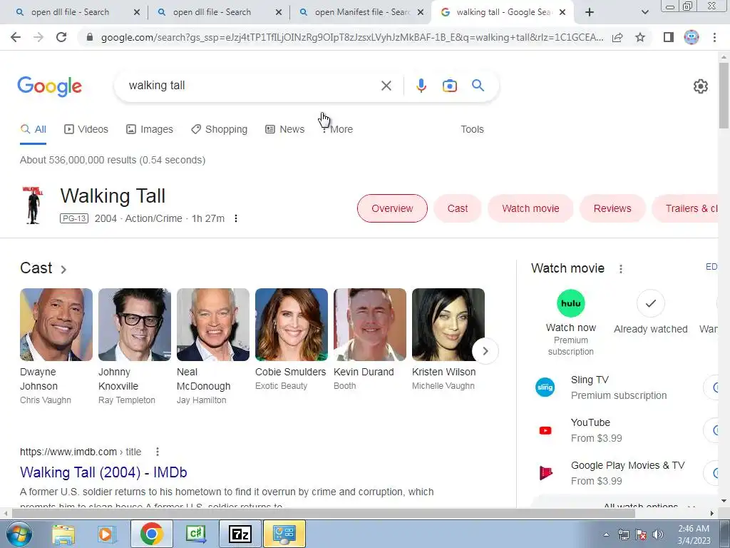Open the C# application on the taskbar

point(195,534)
